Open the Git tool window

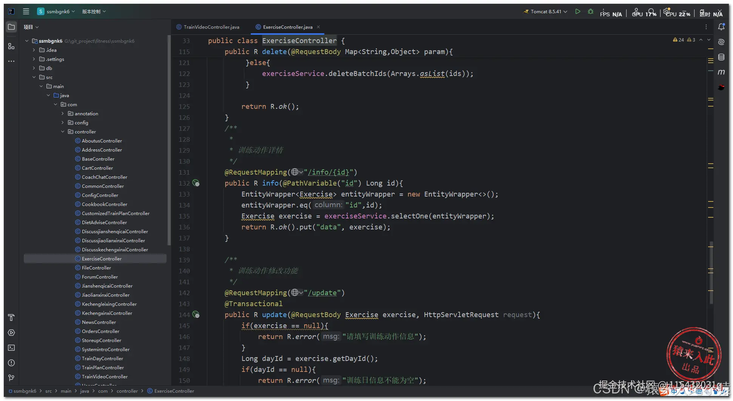[11, 378]
